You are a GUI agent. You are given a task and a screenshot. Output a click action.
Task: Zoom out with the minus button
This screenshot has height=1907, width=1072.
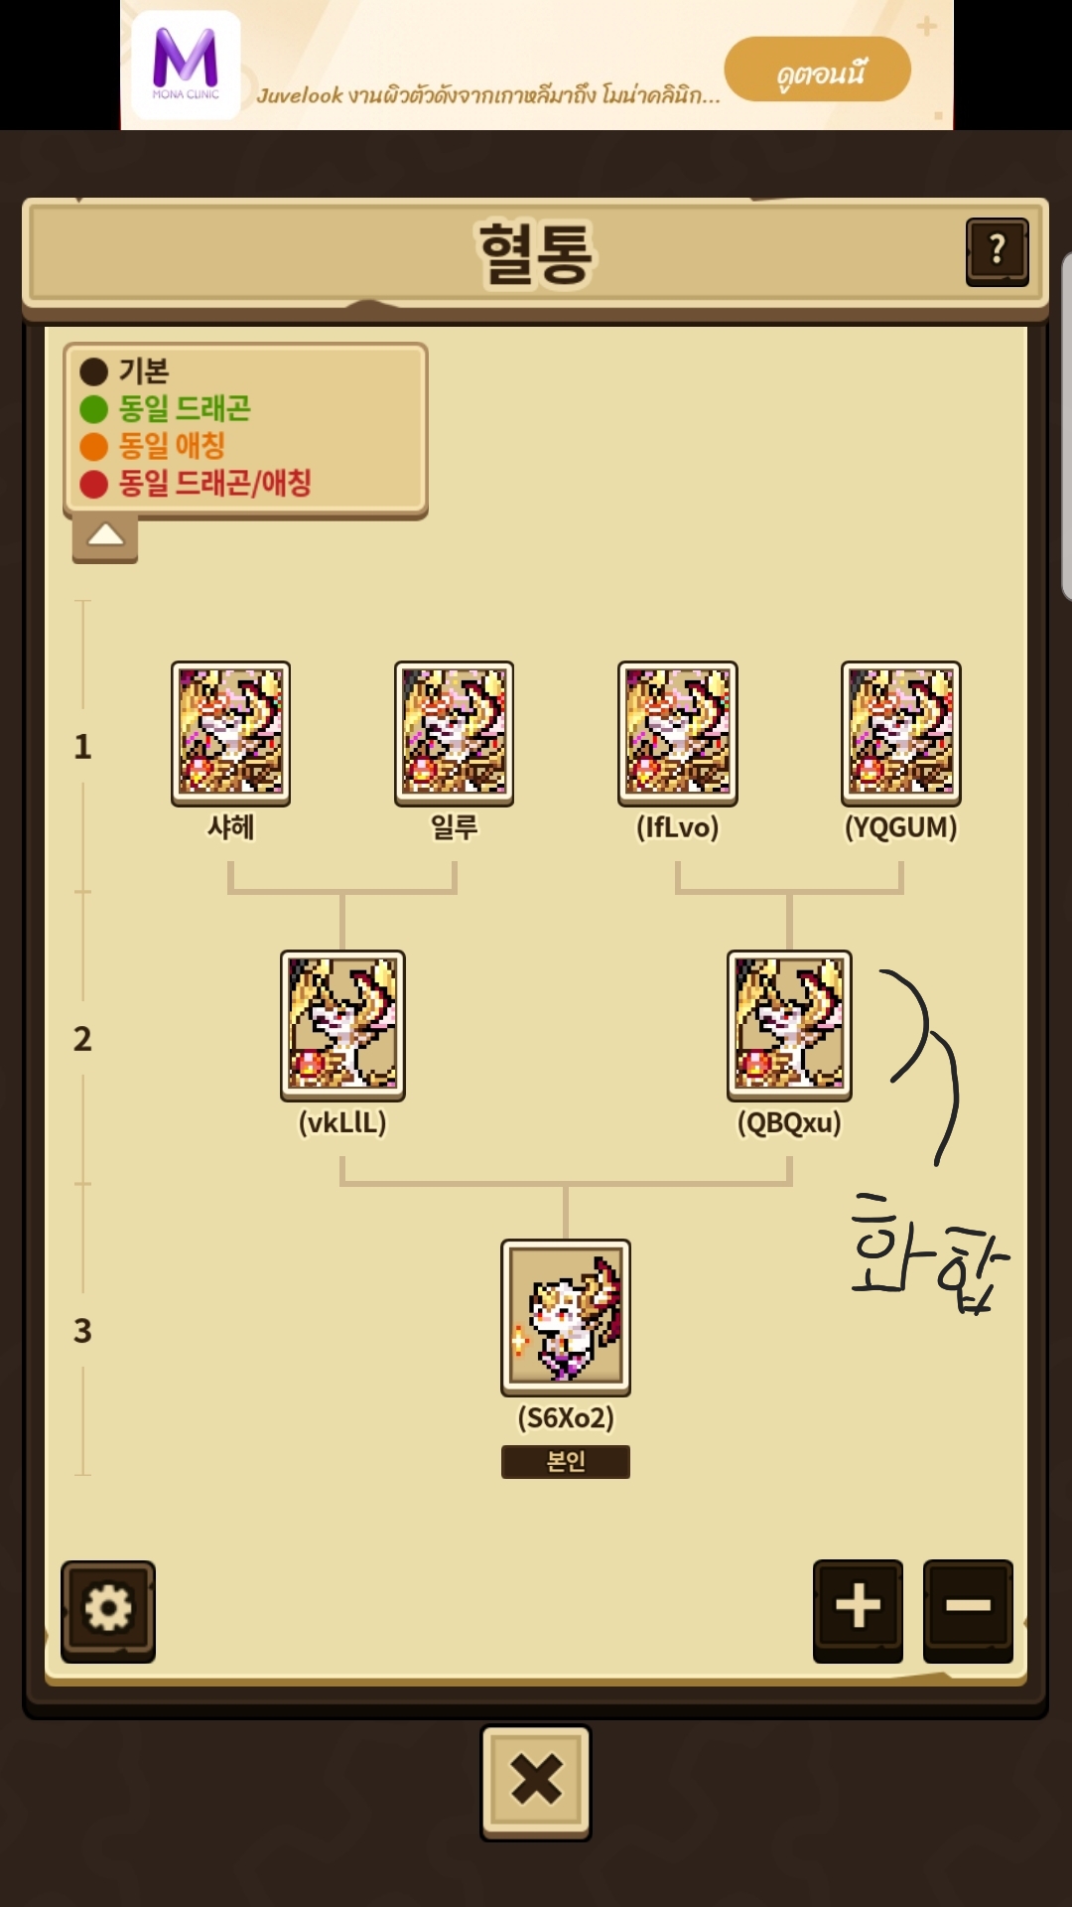tap(968, 1609)
